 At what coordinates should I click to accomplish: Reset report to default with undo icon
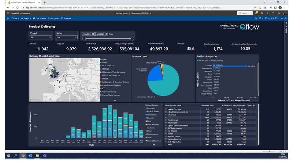click(x=256, y=19)
